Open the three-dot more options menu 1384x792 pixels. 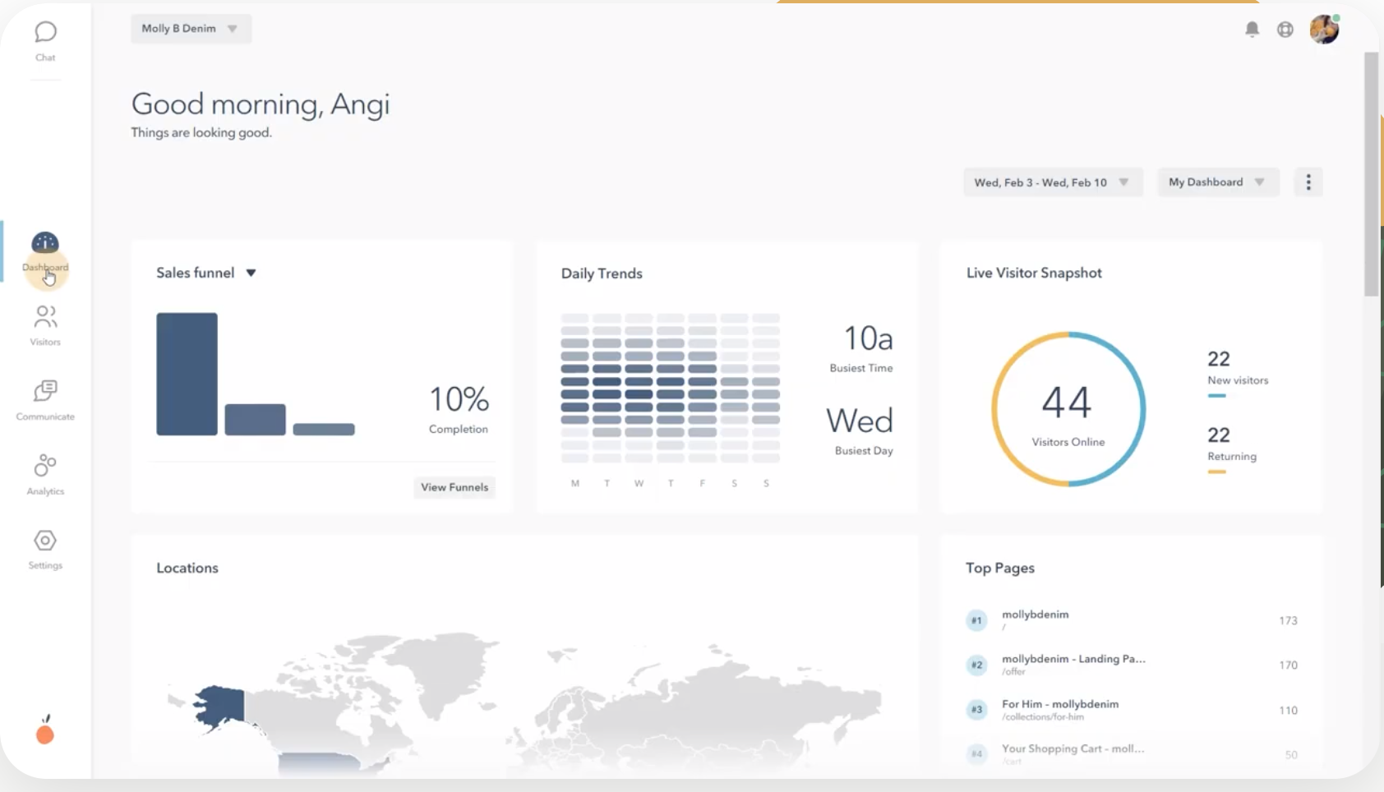(1308, 182)
